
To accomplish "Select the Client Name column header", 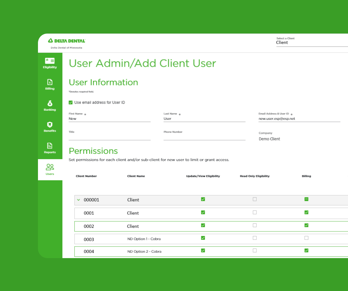I will click(x=136, y=176).
